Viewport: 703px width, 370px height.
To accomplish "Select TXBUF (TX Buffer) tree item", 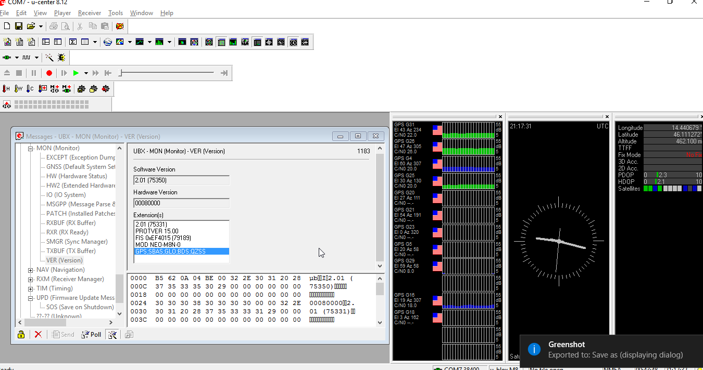I will 71,251.
